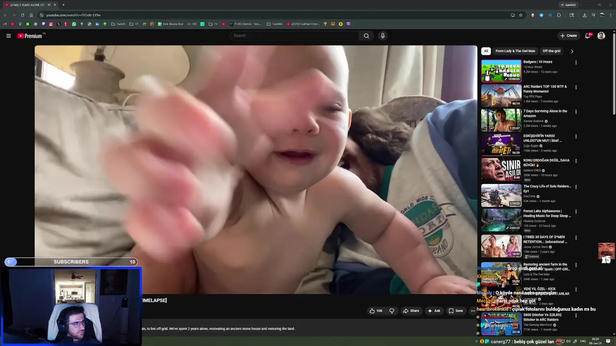The image size is (616, 346).
Task: Open a new browser tab
Action: pos(63,5)
